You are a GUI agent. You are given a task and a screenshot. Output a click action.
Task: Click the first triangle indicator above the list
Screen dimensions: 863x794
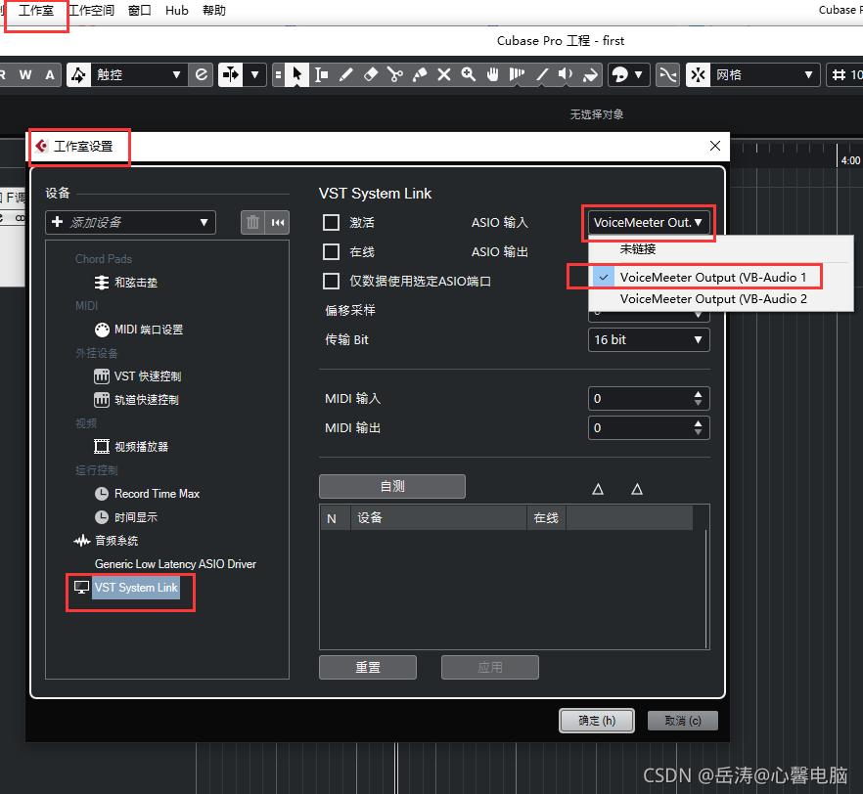point(598,489)
